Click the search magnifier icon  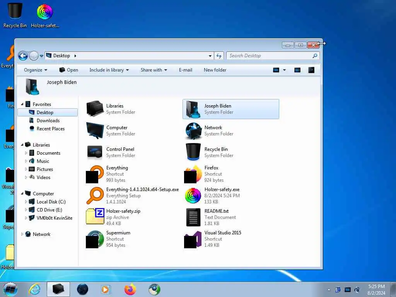pyautogui.click(x=315, y=56)
